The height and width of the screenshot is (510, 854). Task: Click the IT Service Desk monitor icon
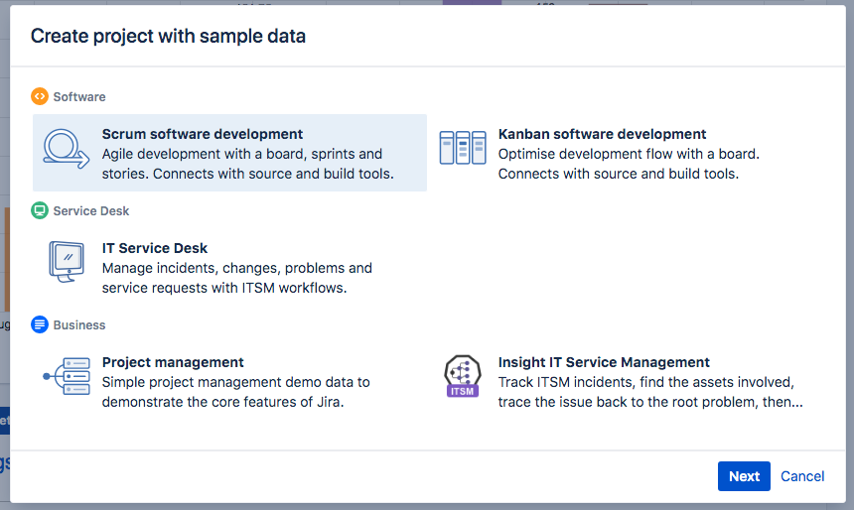[67, 262]
